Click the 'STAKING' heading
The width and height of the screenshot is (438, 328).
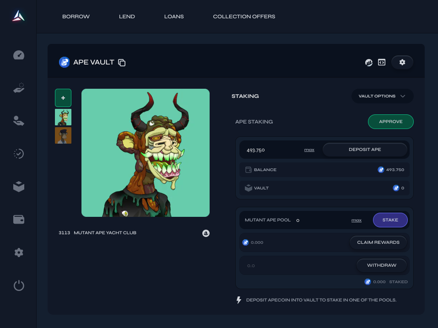point(245,96)
